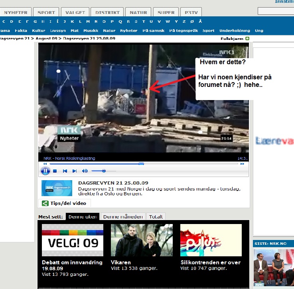294x289 pixels.
Task: Select the På tegnspråk category
Action: 184,31
